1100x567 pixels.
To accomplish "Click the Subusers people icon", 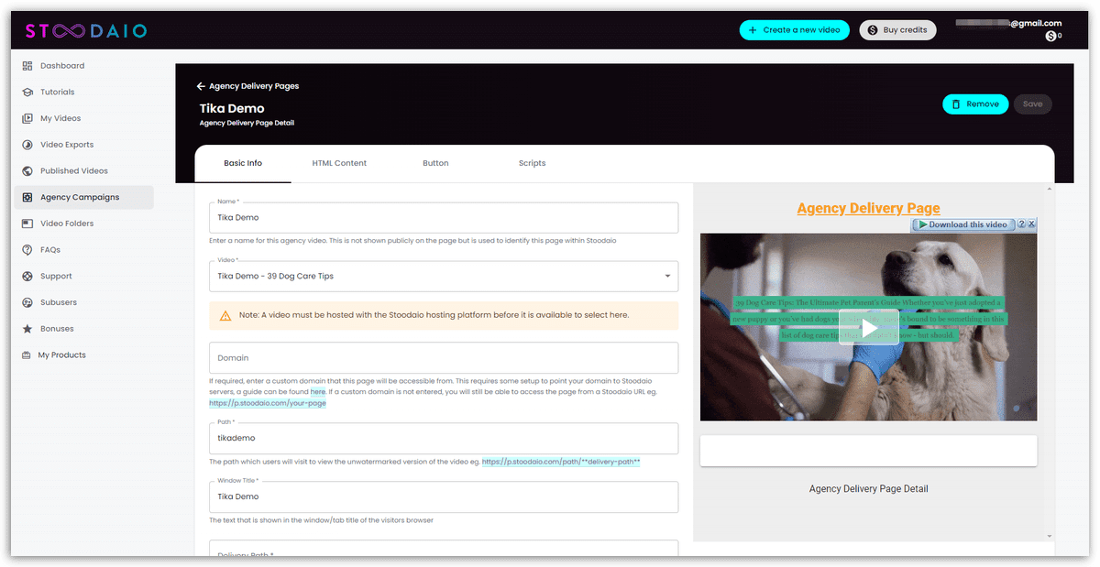I will point(27,302).
